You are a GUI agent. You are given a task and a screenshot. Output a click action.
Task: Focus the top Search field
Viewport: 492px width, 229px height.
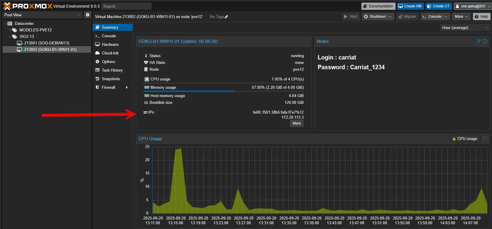(126, 6)
